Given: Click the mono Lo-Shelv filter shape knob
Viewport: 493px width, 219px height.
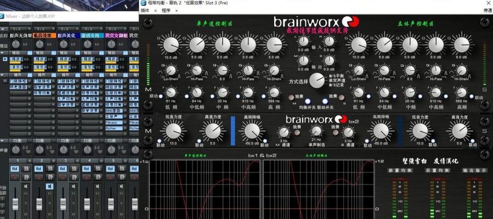Looking at the screenshot, I should (171, 70).
